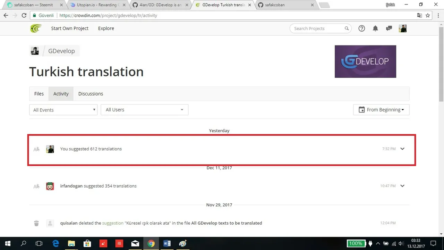Click the Explore link
Image resolution: width=444 pixels, height=250 pixels.
(x=106, y=28)
